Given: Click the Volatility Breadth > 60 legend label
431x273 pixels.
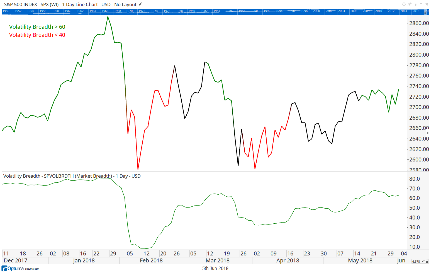Looking at the screenshot, I should point(37,27).
